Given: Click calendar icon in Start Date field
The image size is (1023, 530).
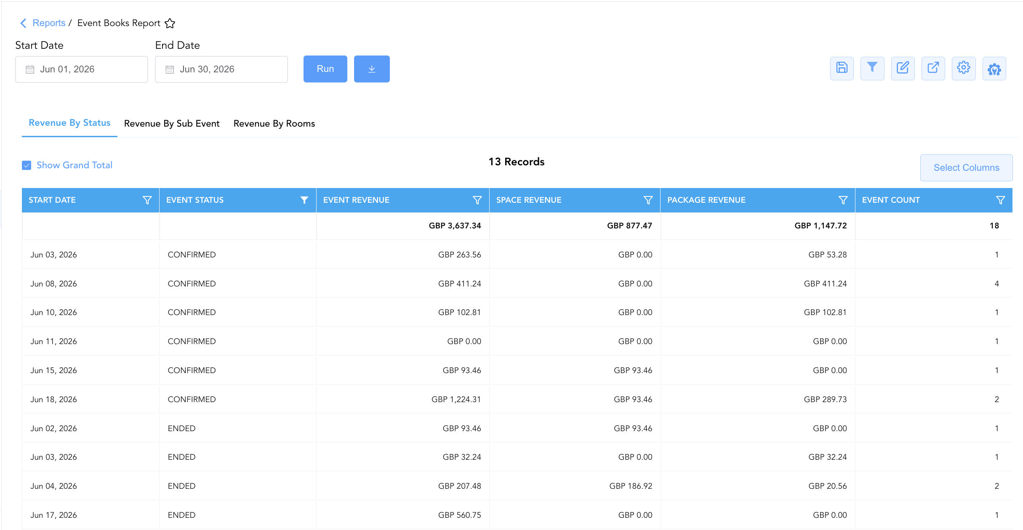Looking at the screenshot, I should (30, 69).
